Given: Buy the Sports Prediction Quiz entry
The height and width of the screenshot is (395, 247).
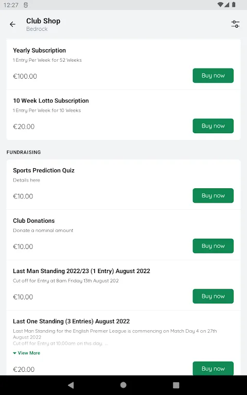Looking at the screenshot, I should [x=213, y=195].
